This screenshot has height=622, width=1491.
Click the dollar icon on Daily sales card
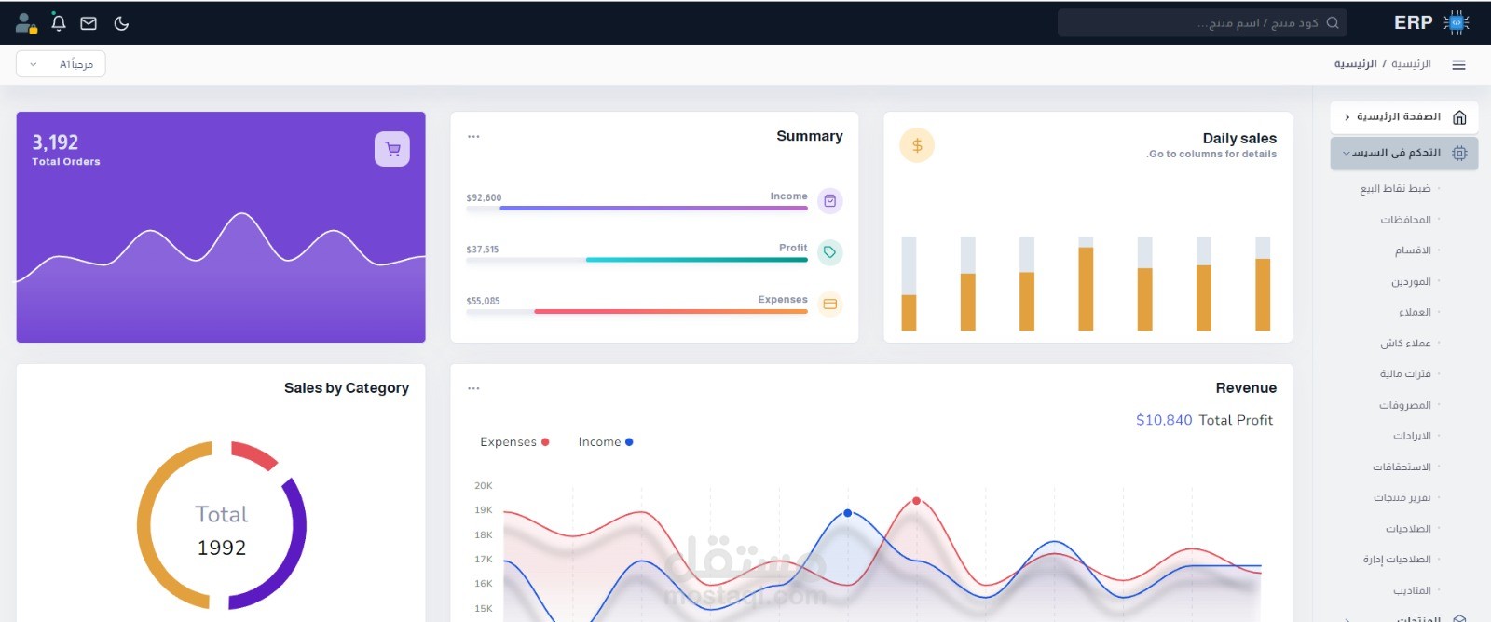coord(917,145)
